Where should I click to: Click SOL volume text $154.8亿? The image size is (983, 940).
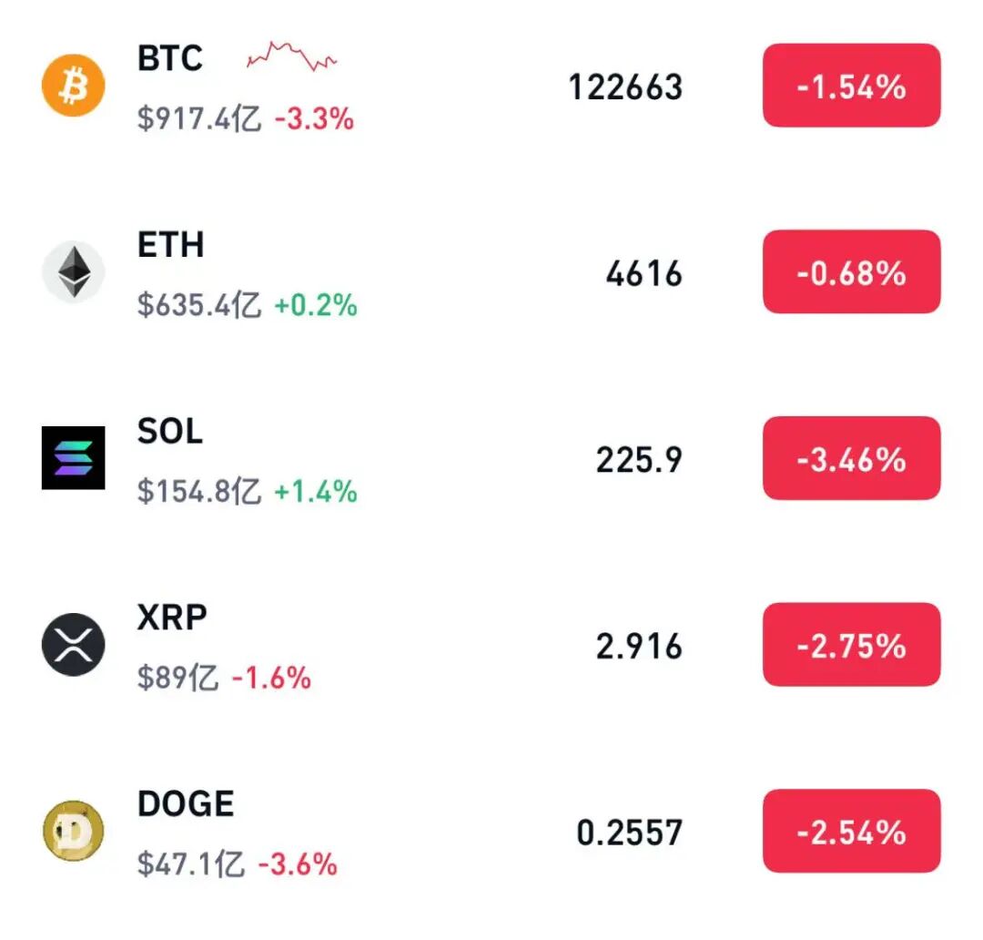(199, 492)
